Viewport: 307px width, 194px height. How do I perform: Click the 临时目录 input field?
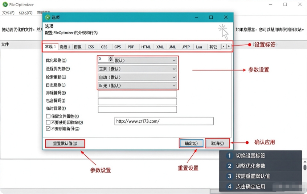[138, 109]
